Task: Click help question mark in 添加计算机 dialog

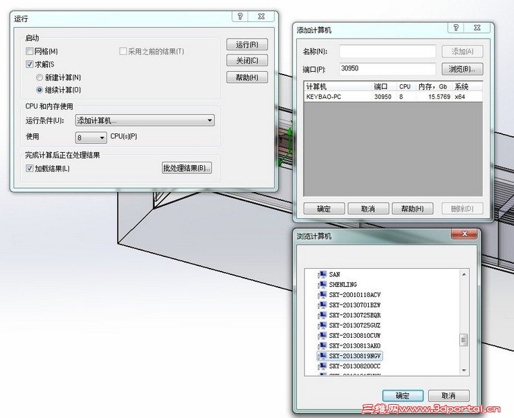Action: 456,28
